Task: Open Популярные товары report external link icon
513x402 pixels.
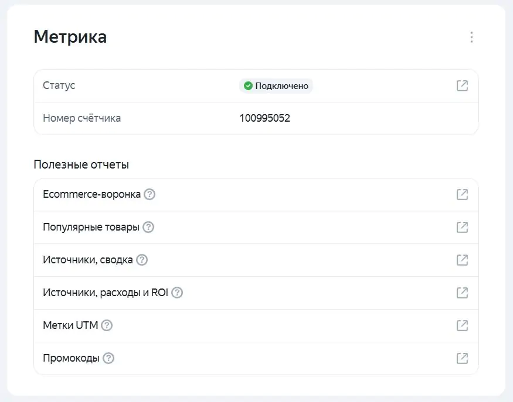Action: coord(462,227)
